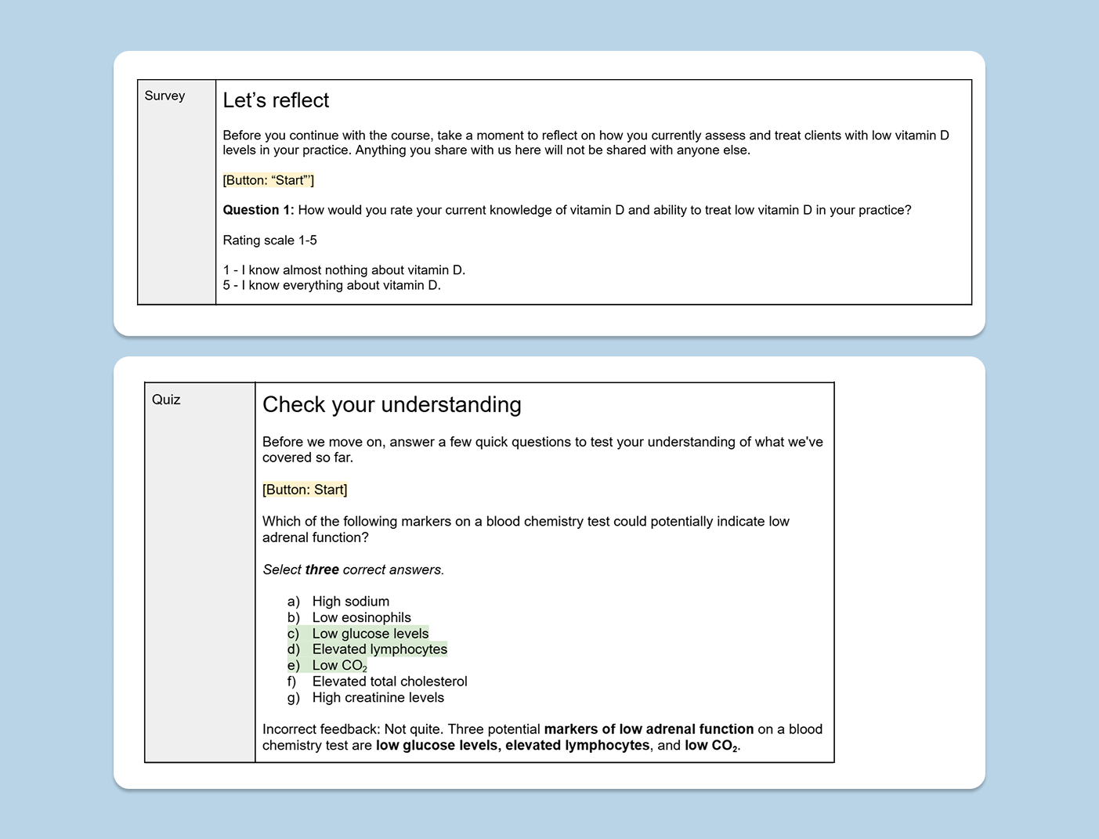Screen dimensions: 1099x839
Task: Select the highlighted "Low CO₂" option
Action: [x=338, y=666]
